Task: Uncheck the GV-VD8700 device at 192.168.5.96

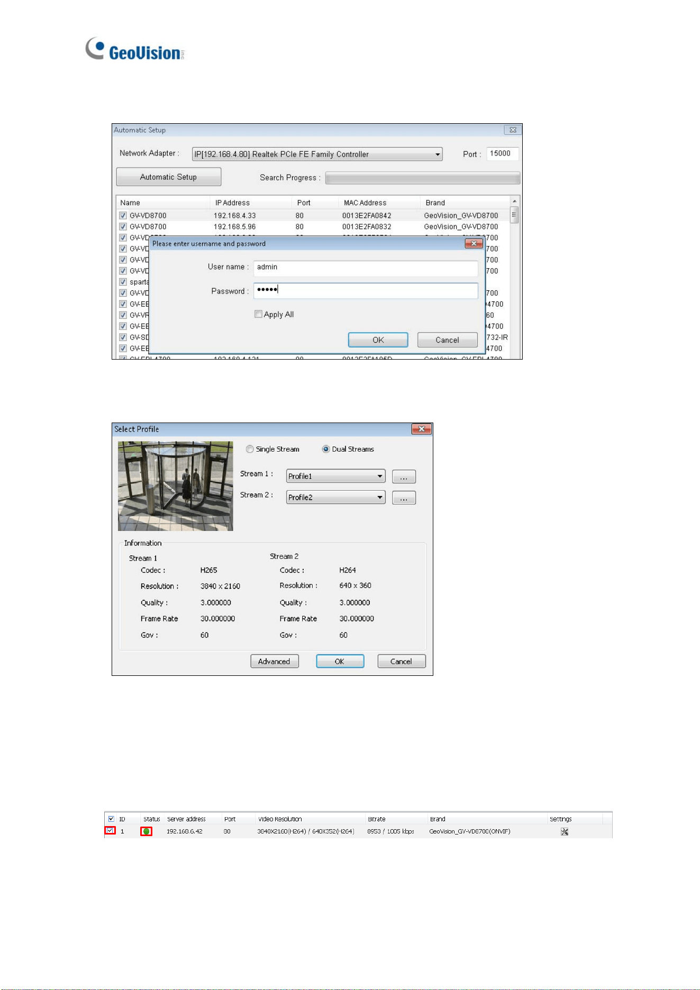Action: pyautogui.click(x=123, y=226)
